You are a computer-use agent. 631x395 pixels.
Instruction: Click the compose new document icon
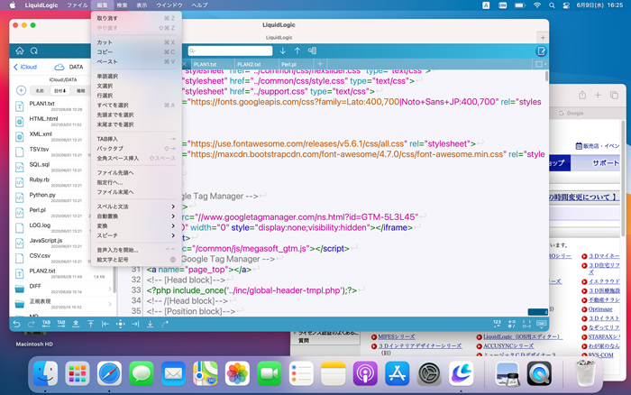tap(541, 51)
